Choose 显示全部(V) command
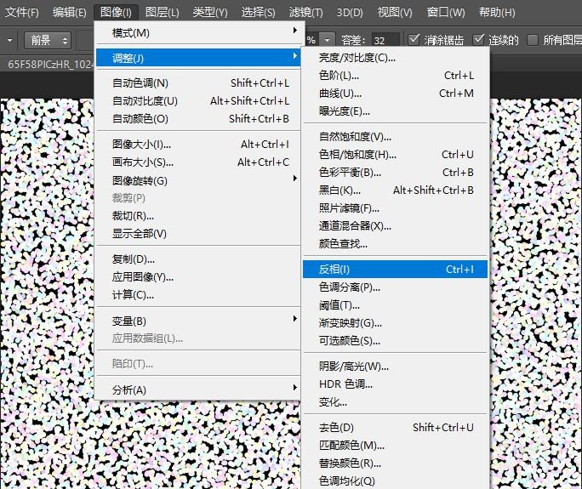This screenshot has height=489, width=582. click(x=198, y=233)
